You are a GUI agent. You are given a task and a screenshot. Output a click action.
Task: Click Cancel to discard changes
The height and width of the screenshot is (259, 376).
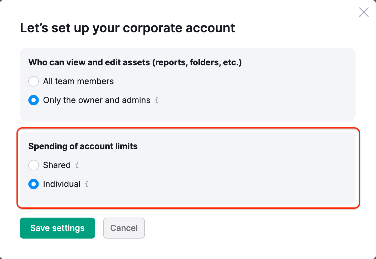(x=124, y=228)
